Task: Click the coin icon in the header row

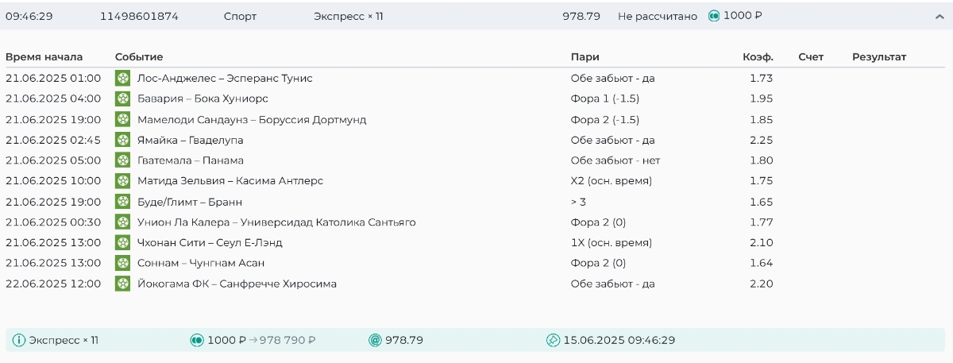Action: pos(714,16)
